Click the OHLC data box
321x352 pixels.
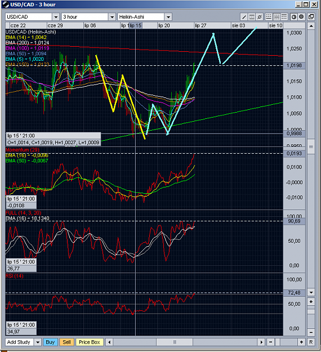pyautogui.click(x=53, y=139)
